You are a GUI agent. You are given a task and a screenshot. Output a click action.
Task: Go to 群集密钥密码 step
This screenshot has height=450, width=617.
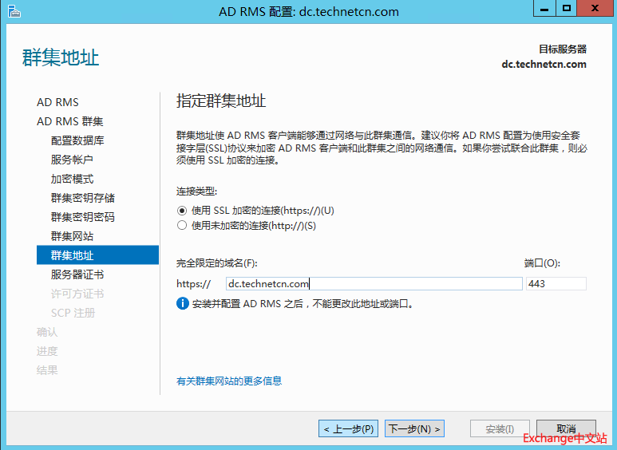(83, 217)
